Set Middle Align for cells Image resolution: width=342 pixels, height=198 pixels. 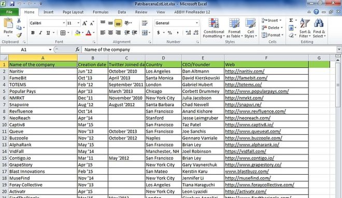[x=110, y=23]
